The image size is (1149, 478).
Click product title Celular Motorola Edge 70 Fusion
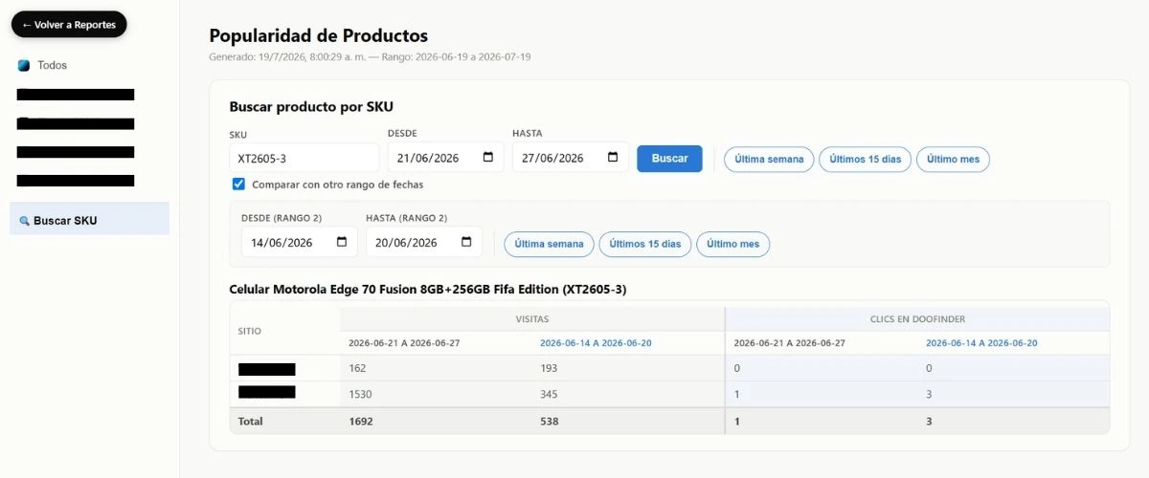pos(428,289)
